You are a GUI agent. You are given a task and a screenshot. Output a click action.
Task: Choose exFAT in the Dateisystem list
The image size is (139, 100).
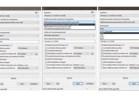(x=120, y=37)
